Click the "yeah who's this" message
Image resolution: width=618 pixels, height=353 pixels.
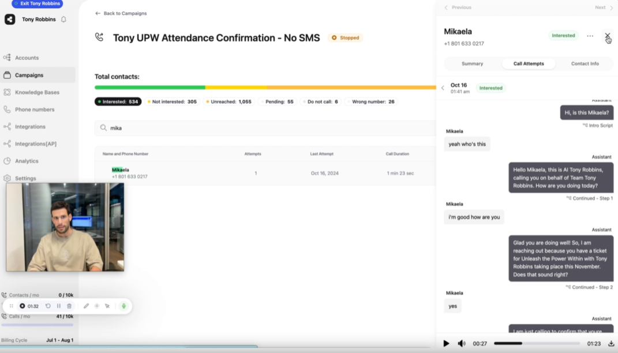coord(467,144)
